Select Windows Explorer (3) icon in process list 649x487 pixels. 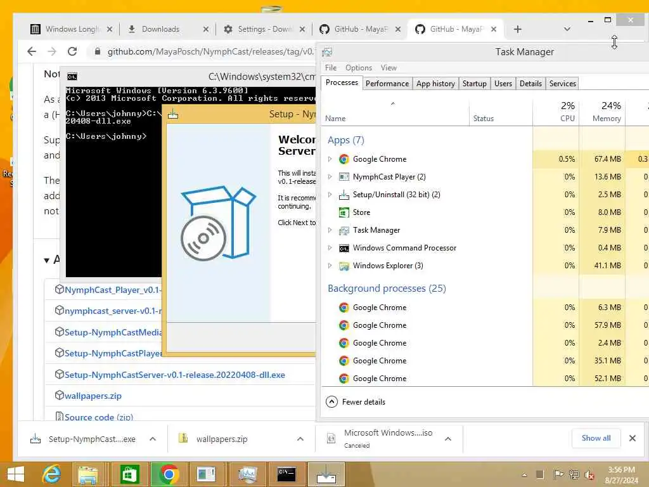344,266
